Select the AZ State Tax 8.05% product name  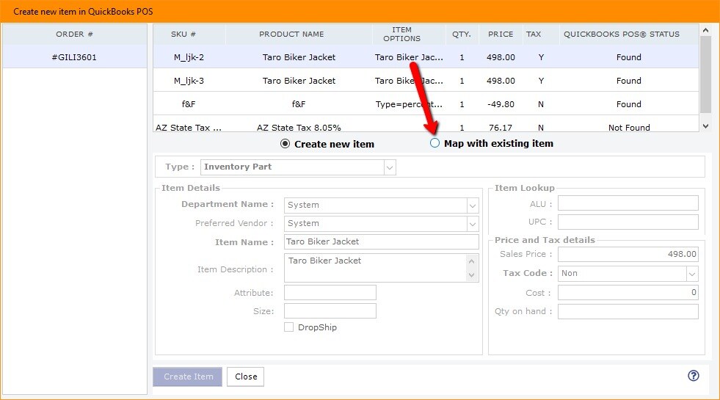pos(299,127)
